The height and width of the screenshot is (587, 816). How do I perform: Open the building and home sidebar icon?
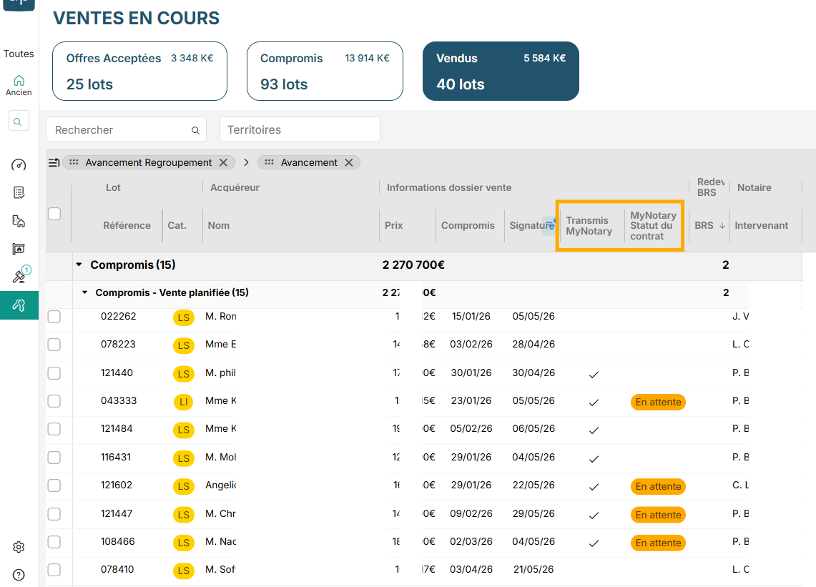coord(19,221)
